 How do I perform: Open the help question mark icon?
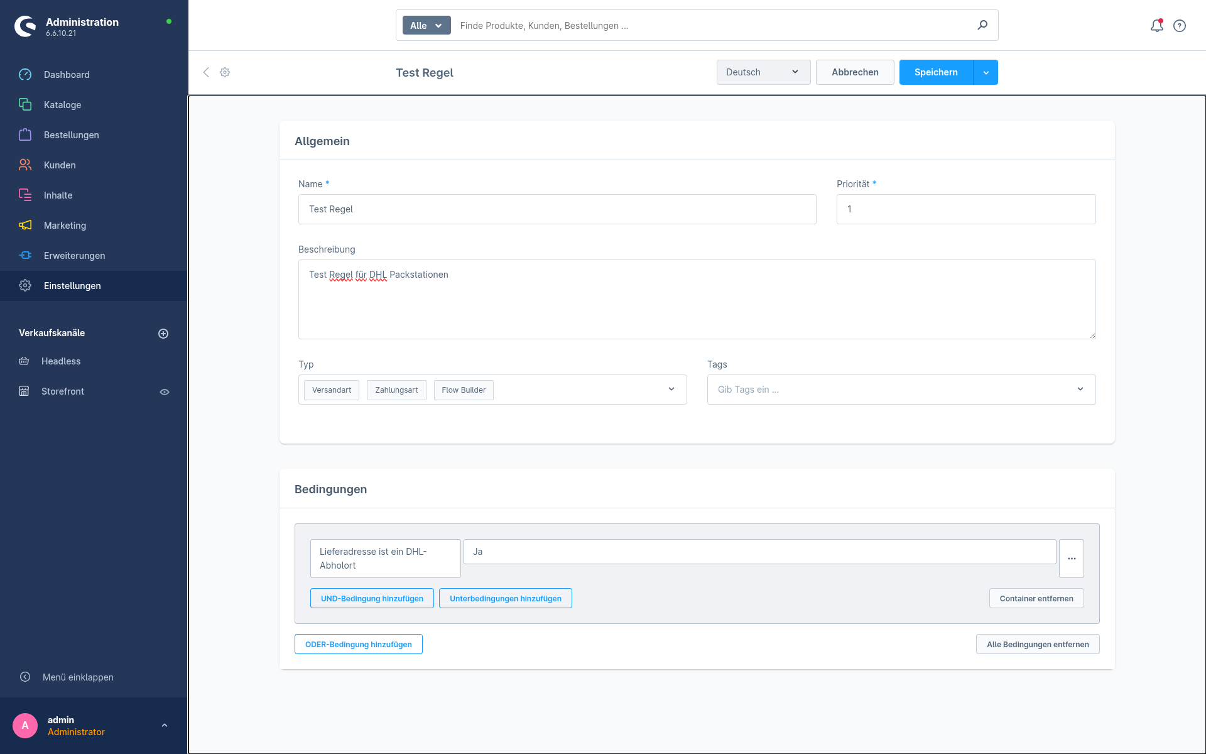1180,26
